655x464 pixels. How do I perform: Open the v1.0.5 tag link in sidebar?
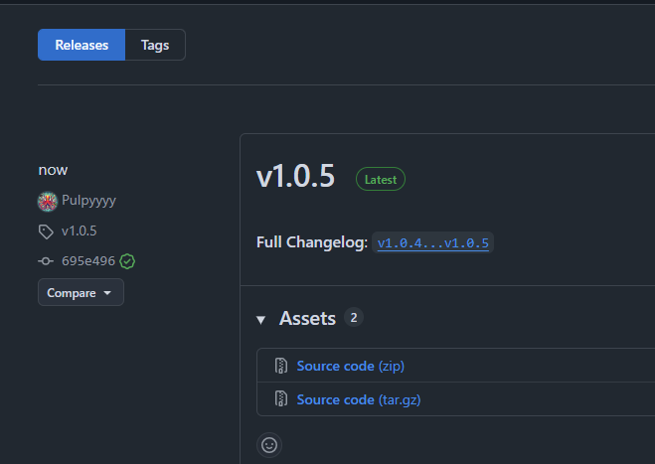click(x=79, y=232)
